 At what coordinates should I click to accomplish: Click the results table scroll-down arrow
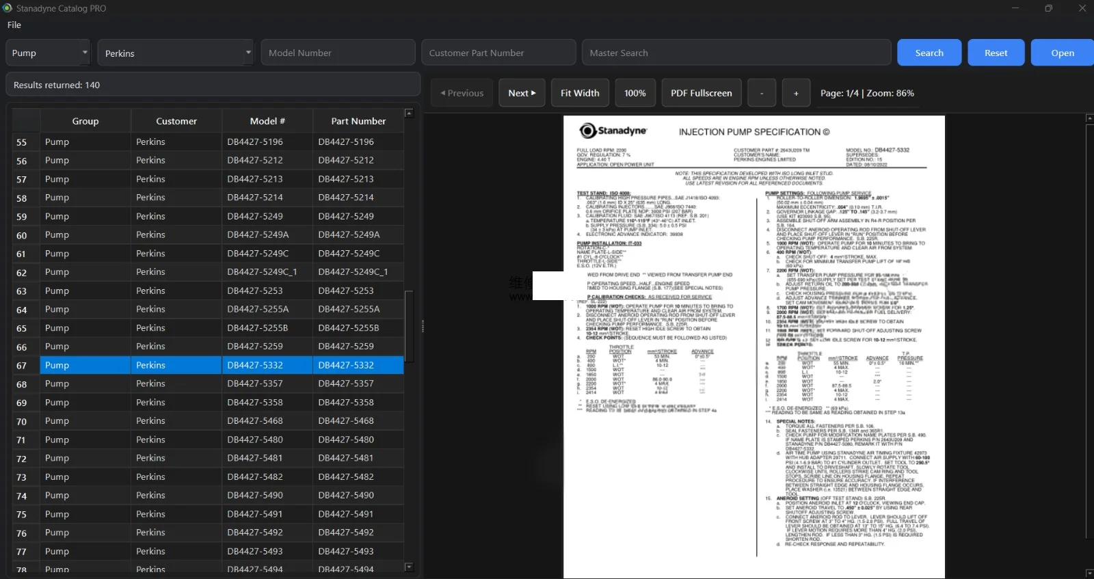tap(409, 567)
